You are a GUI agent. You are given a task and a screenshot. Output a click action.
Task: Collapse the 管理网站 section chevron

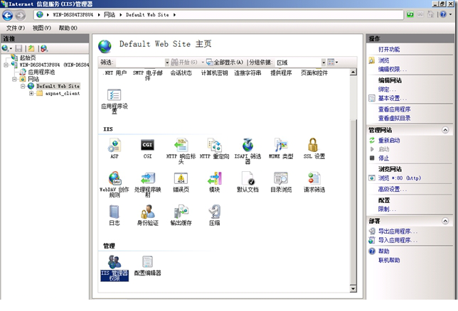445,130
